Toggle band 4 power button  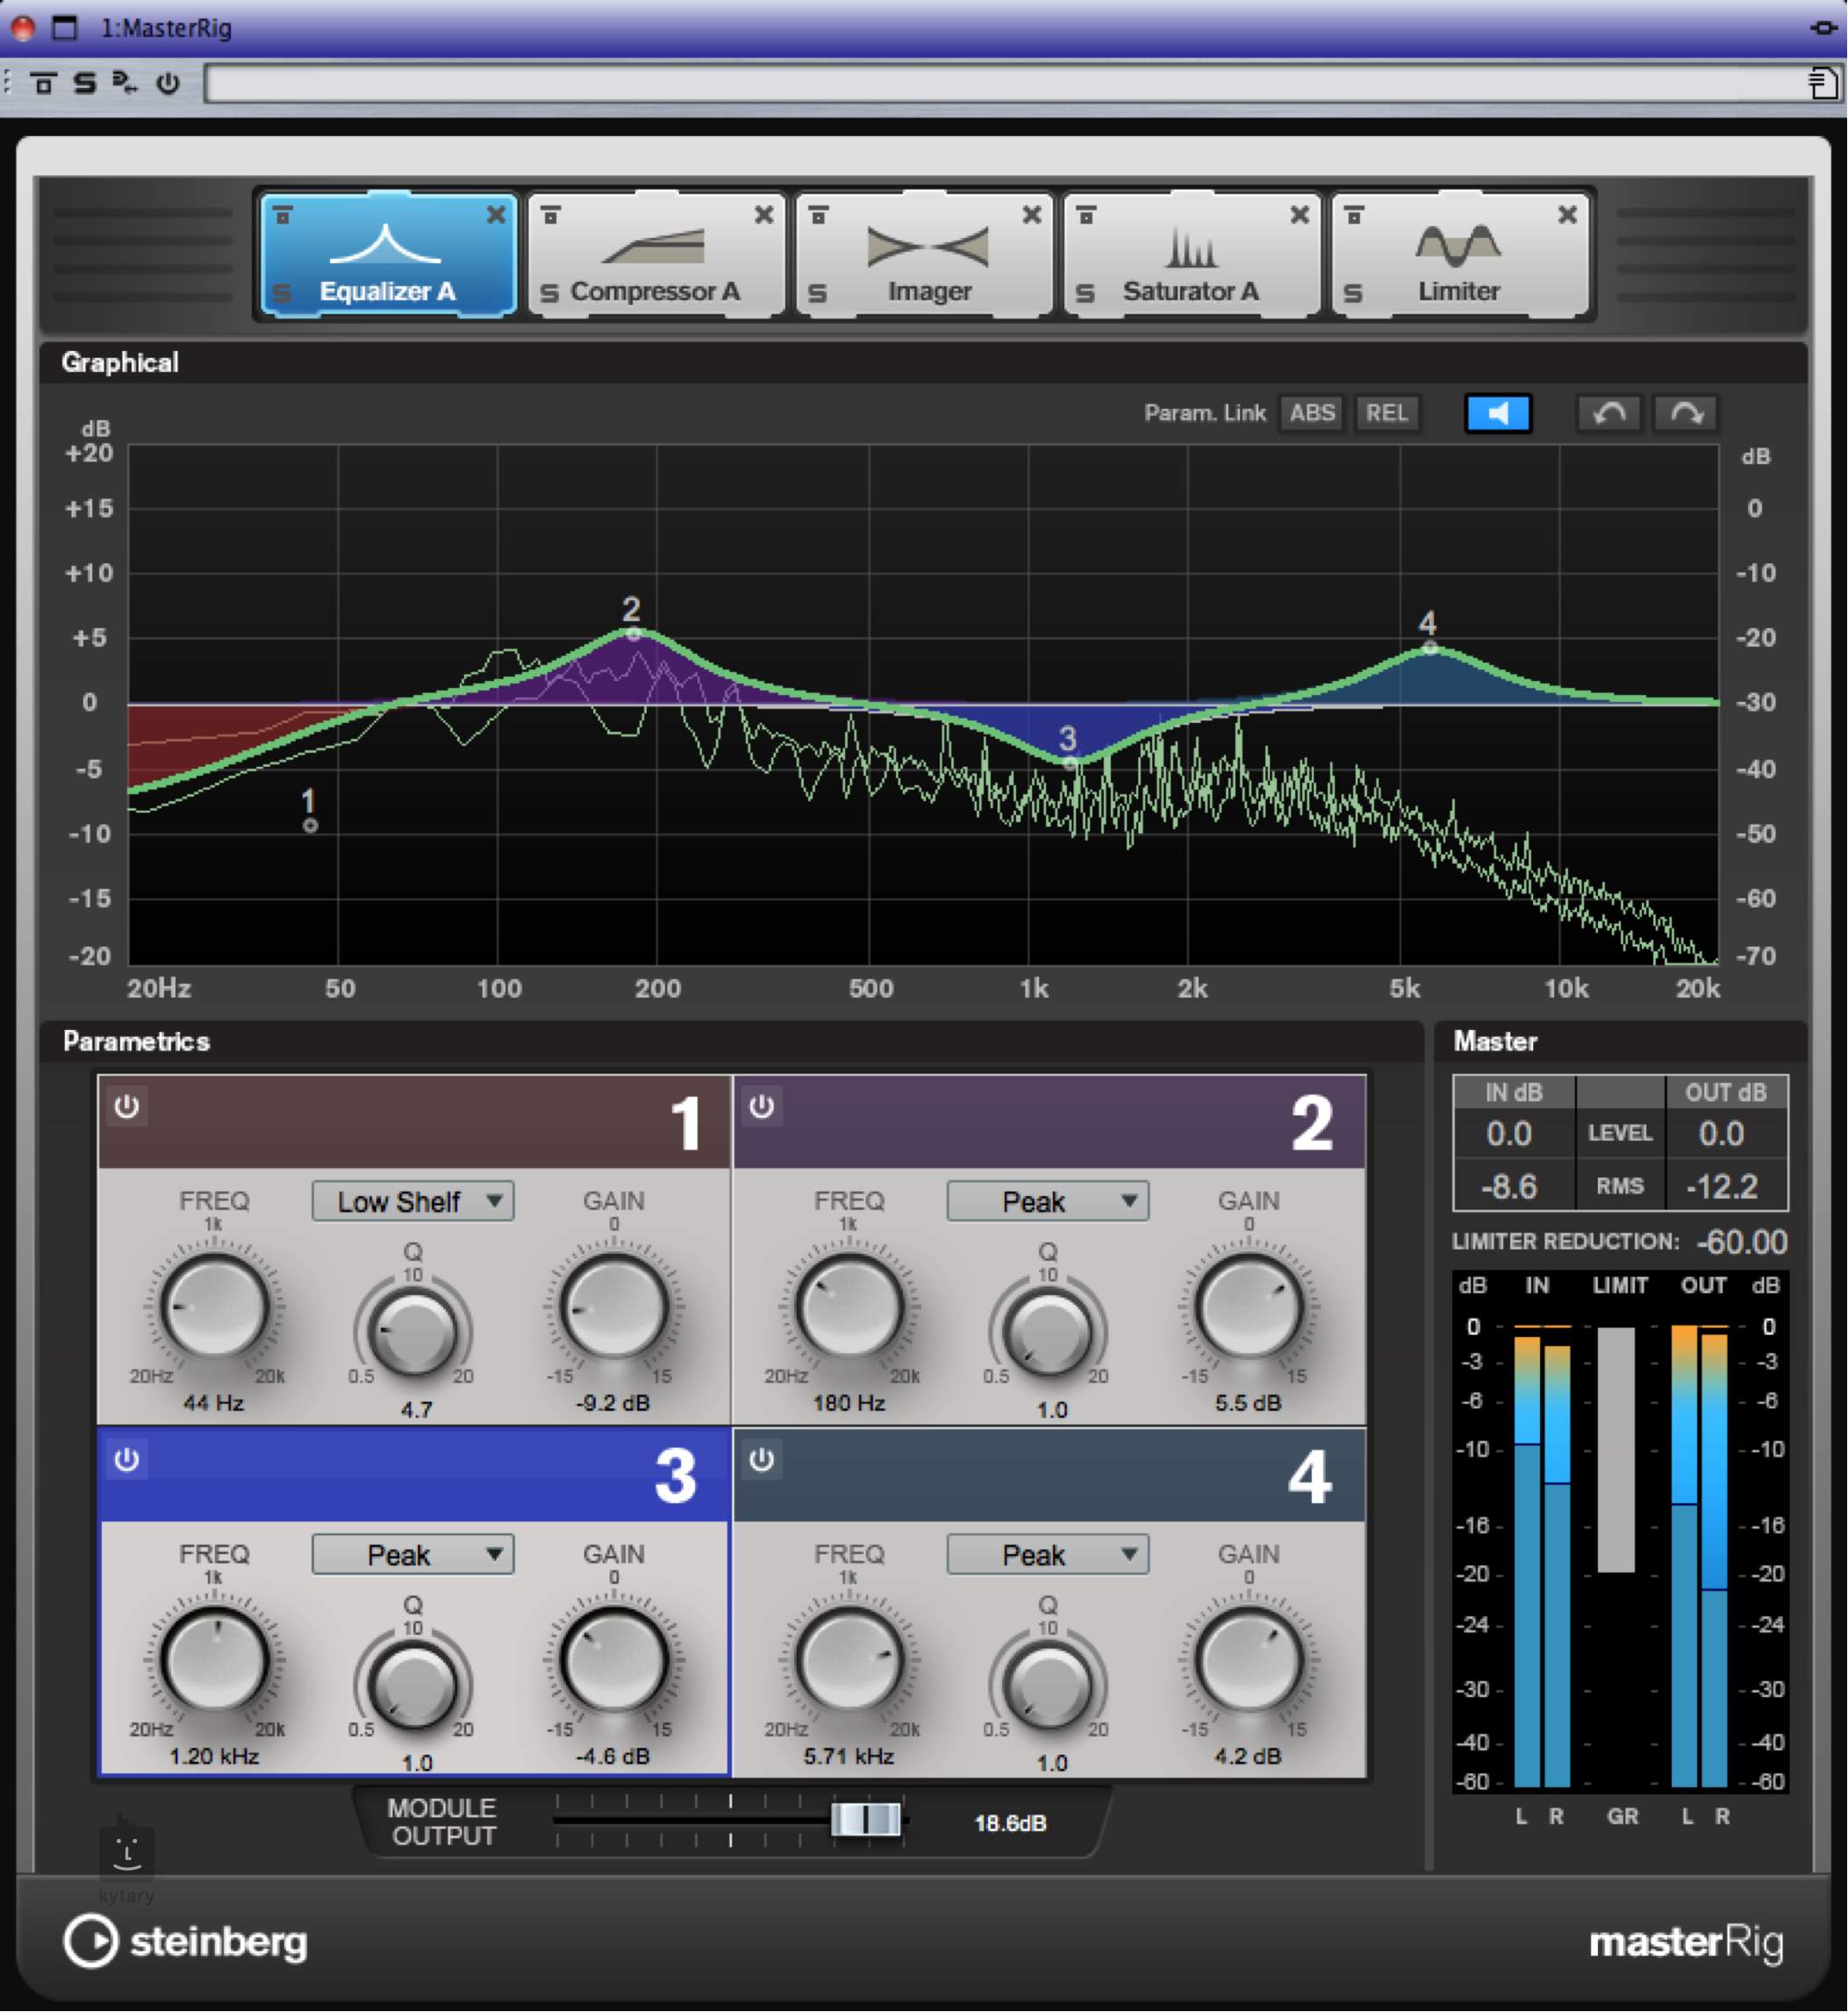(762, 1460)
